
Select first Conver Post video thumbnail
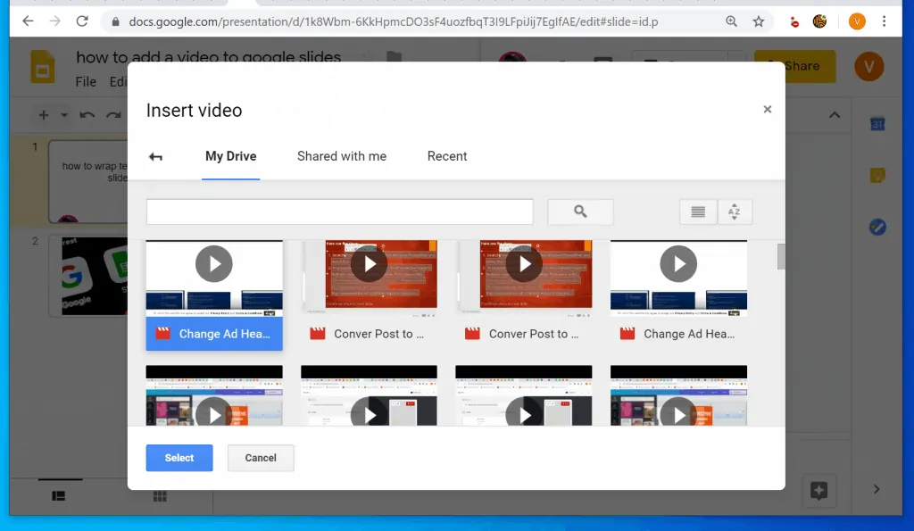369,277
